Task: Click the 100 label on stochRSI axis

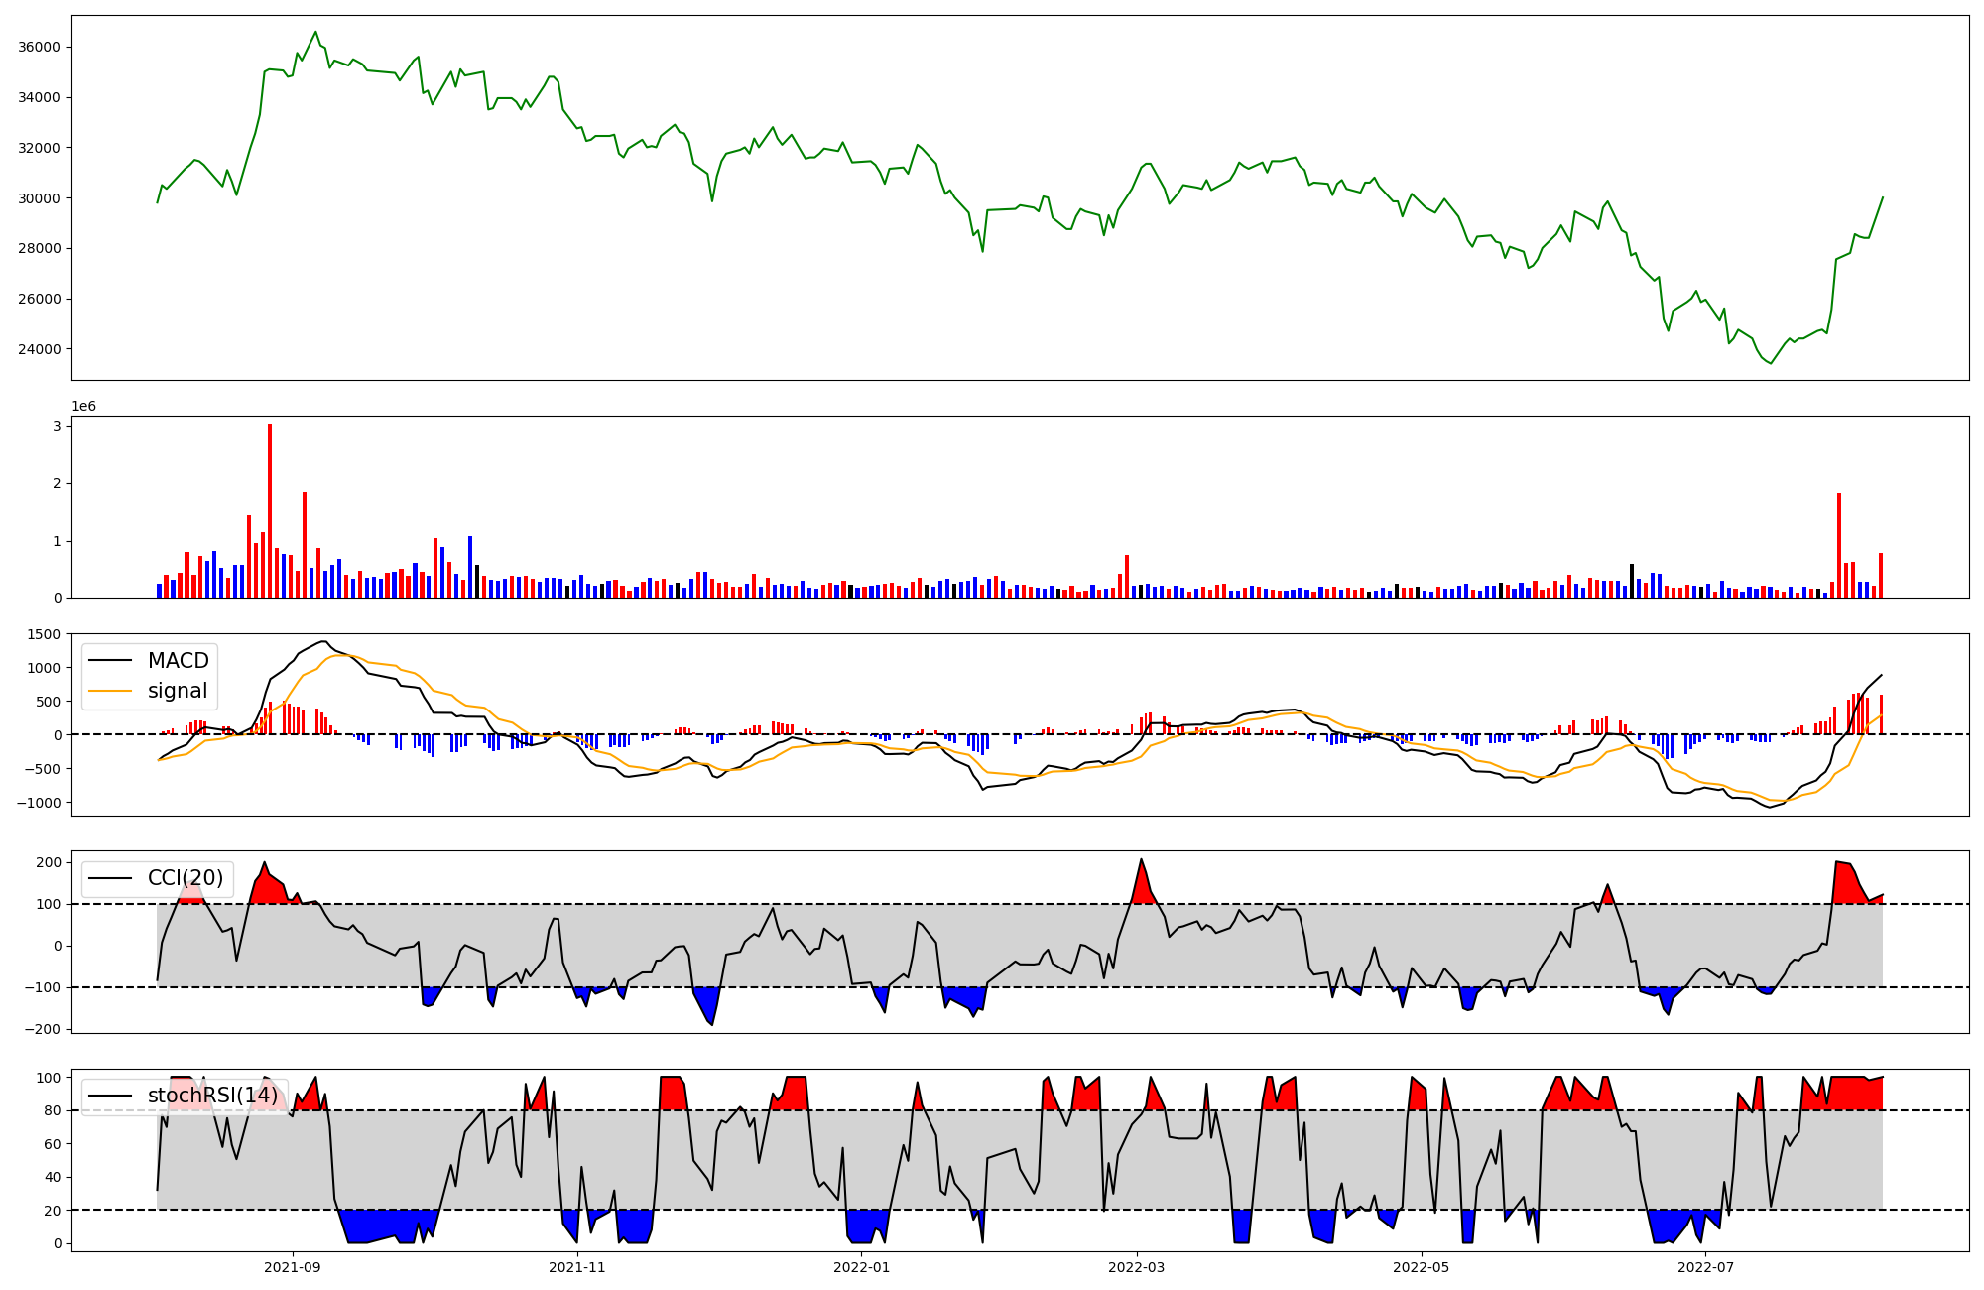Action: pyautogui.click(x=50, y=1078)
